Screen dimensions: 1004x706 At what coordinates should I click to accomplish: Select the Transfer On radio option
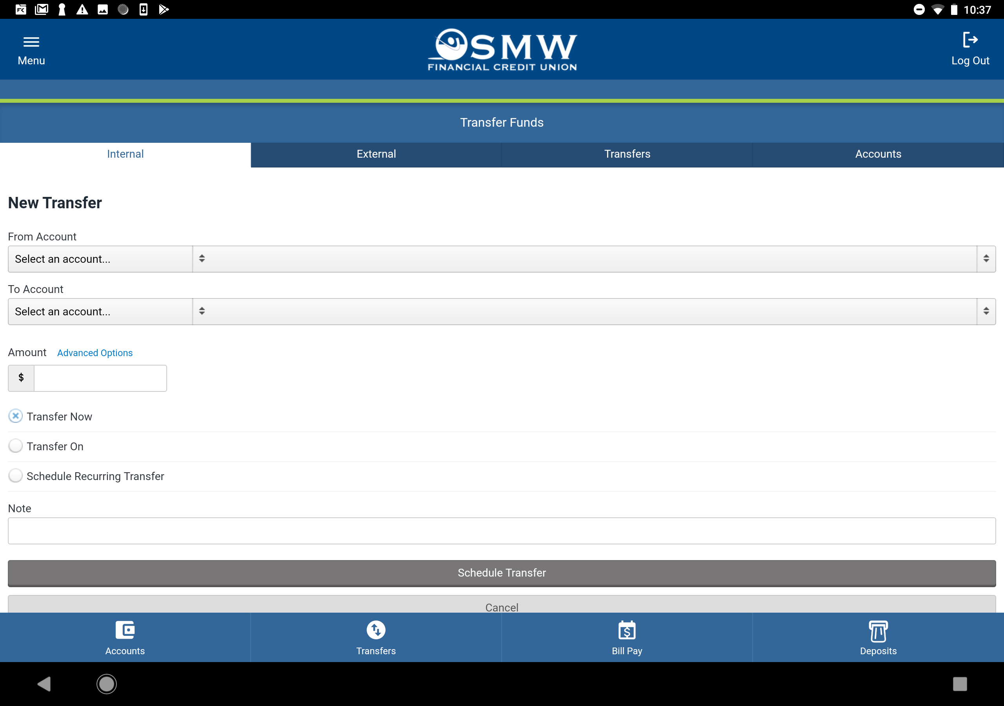pos(15,446)
